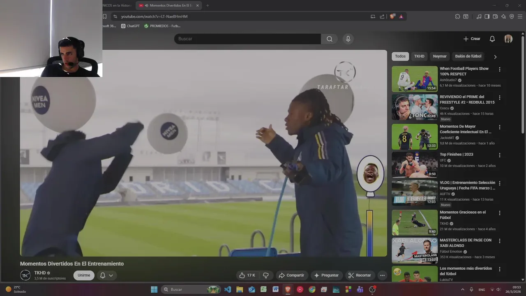
Task: Open the Brave VPN shield icon
Action: pos(512,16)
